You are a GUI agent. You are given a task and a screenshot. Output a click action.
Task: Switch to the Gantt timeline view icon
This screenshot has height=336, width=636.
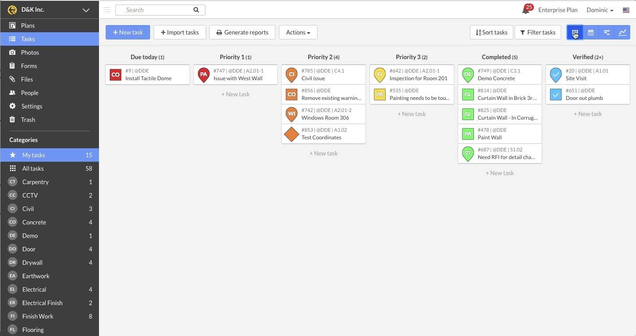point(606,32)
